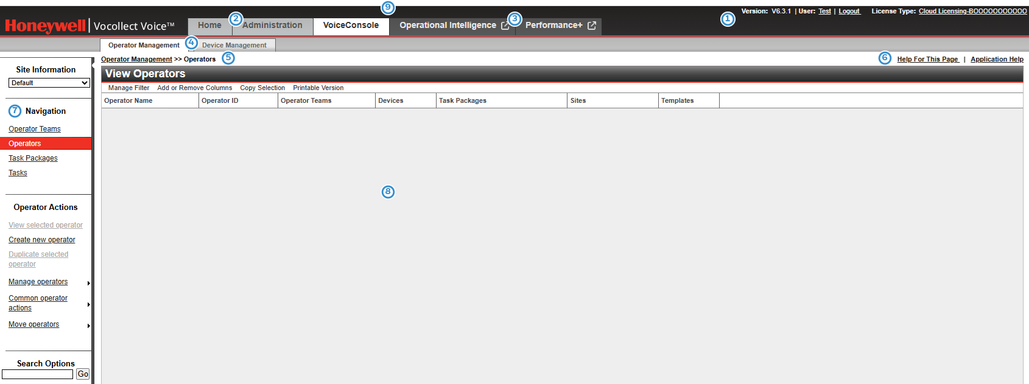Image resolution: width=1029 pixels, height=384 pixels.
Task: Click Create new operator link
Action: click(x=42, y=240)
